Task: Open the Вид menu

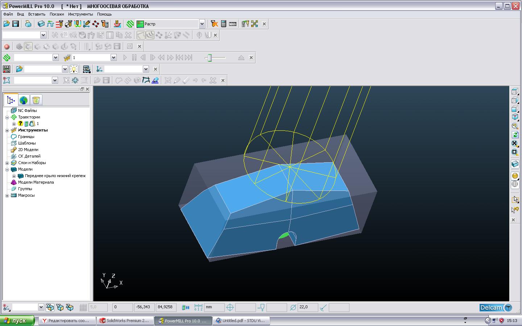Action: 20,14
